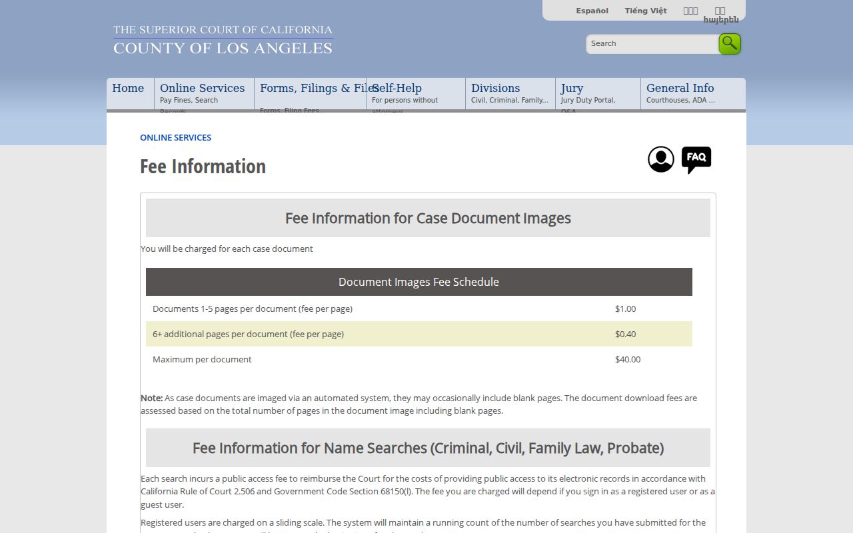Switch language to Tiếng Việt
Viewport: 853px width, 533px height.
(x=646, y=11)
